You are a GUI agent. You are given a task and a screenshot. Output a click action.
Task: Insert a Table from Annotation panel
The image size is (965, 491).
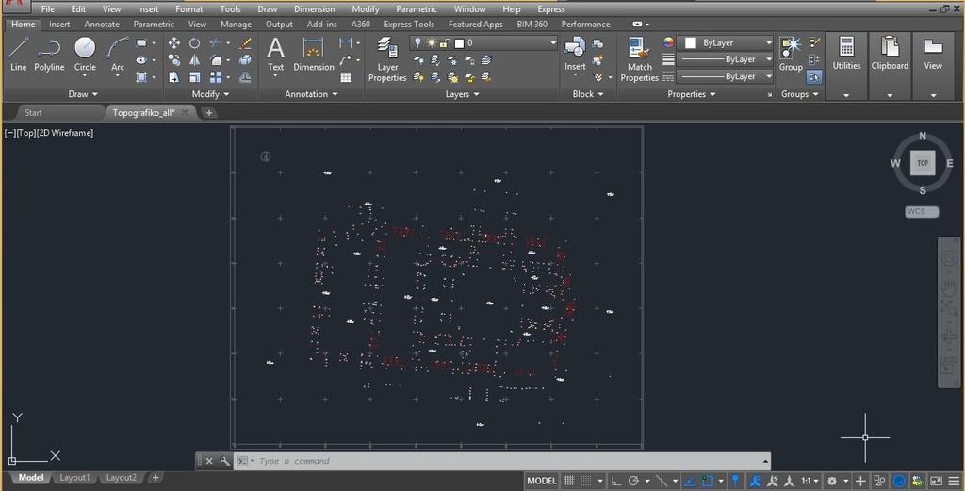pos(346,77)
